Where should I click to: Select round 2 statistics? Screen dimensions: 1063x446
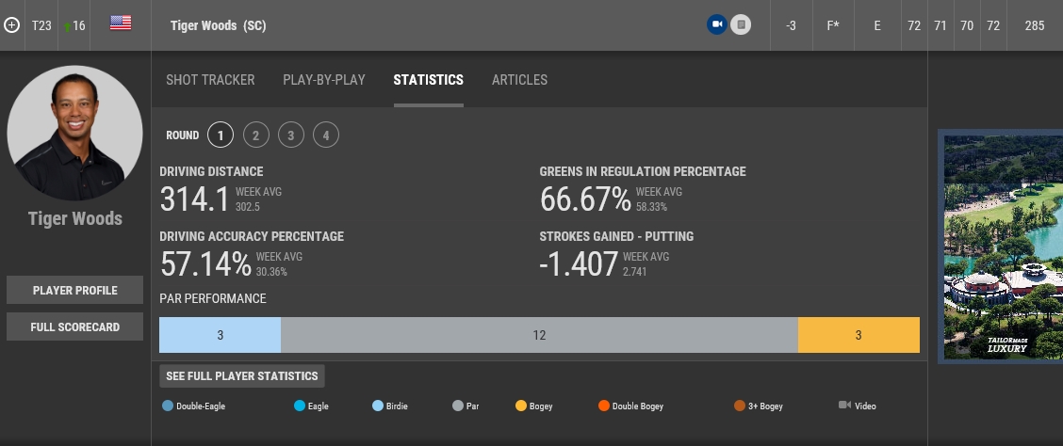coord(255,135)
